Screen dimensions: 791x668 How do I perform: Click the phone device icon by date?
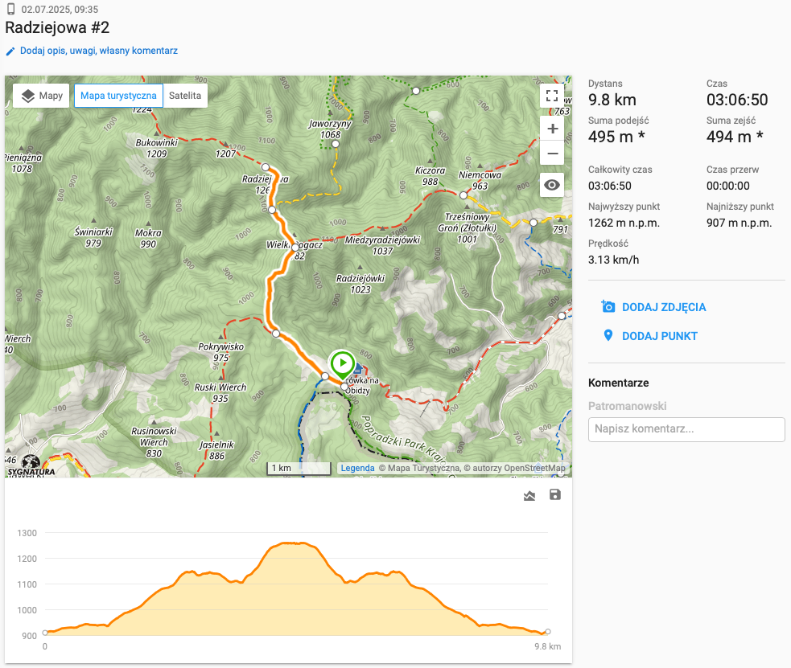coord(10,10)
